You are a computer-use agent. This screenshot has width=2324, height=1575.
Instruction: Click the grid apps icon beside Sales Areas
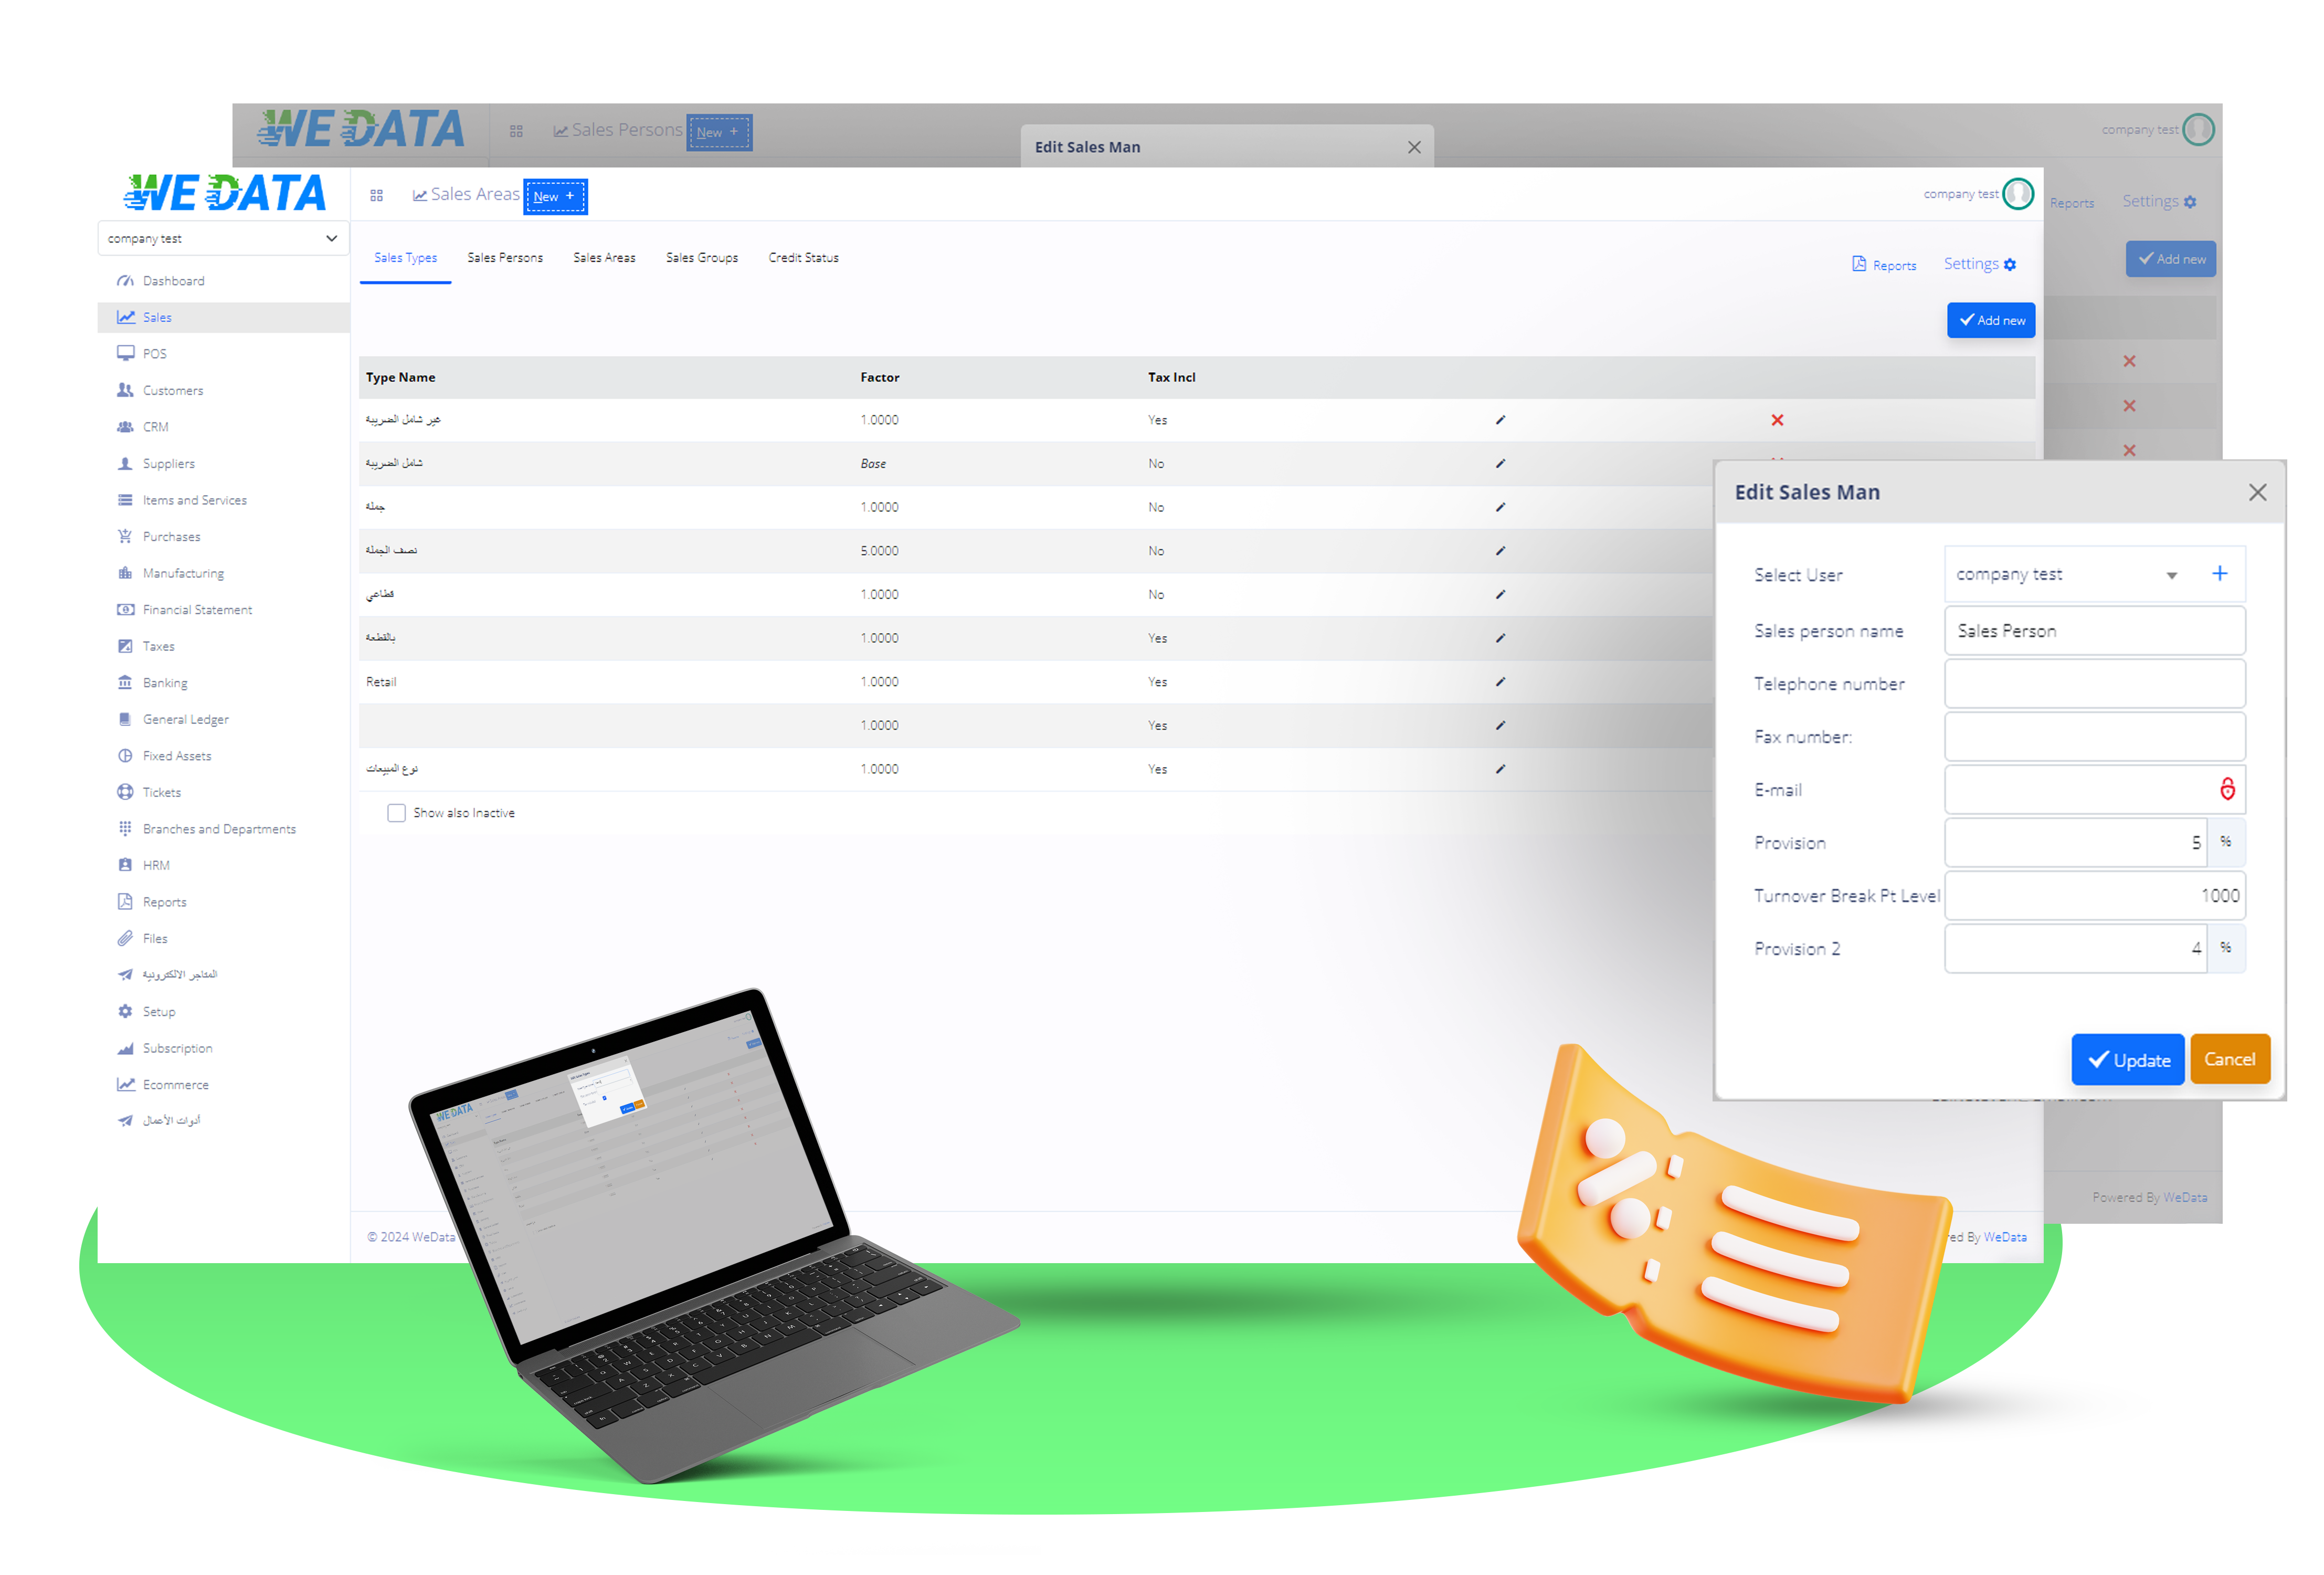pos(376,196)
